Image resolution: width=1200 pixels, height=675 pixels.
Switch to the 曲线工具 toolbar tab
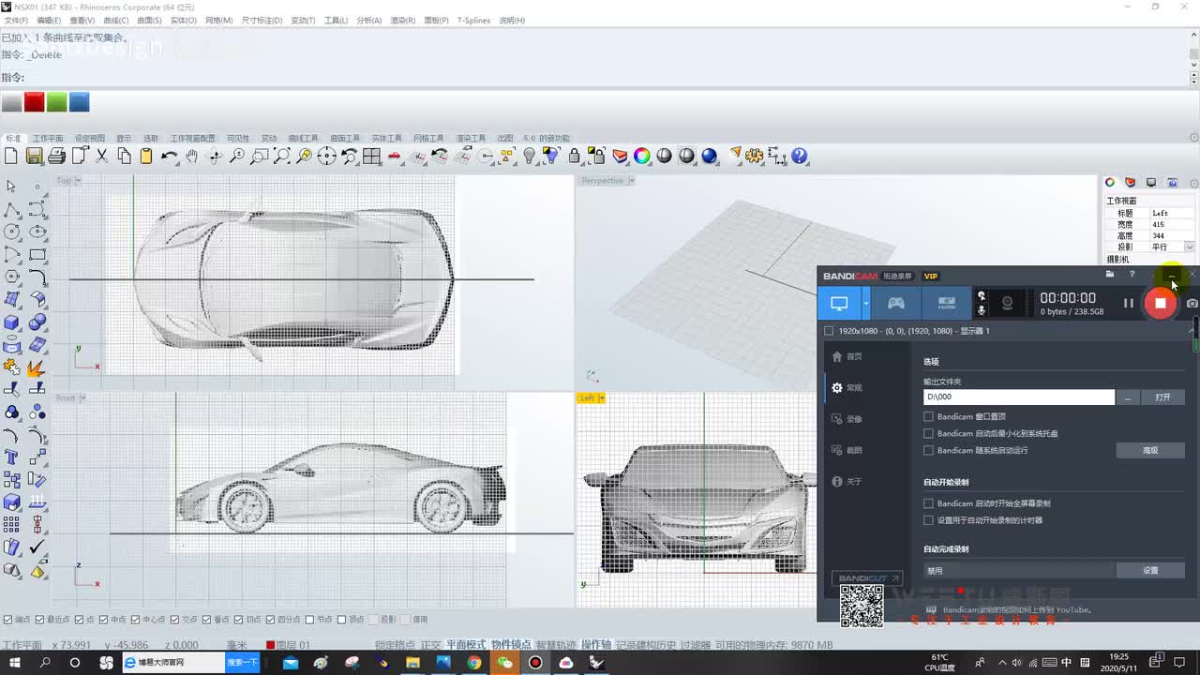pyautogui.click(x=303, y=139)
